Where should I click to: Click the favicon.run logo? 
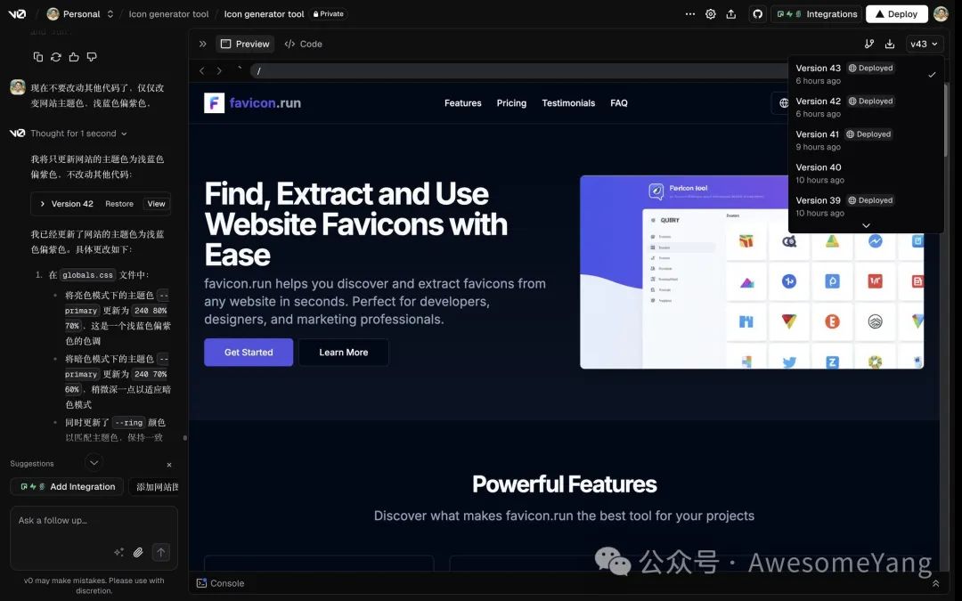[253, 103]
